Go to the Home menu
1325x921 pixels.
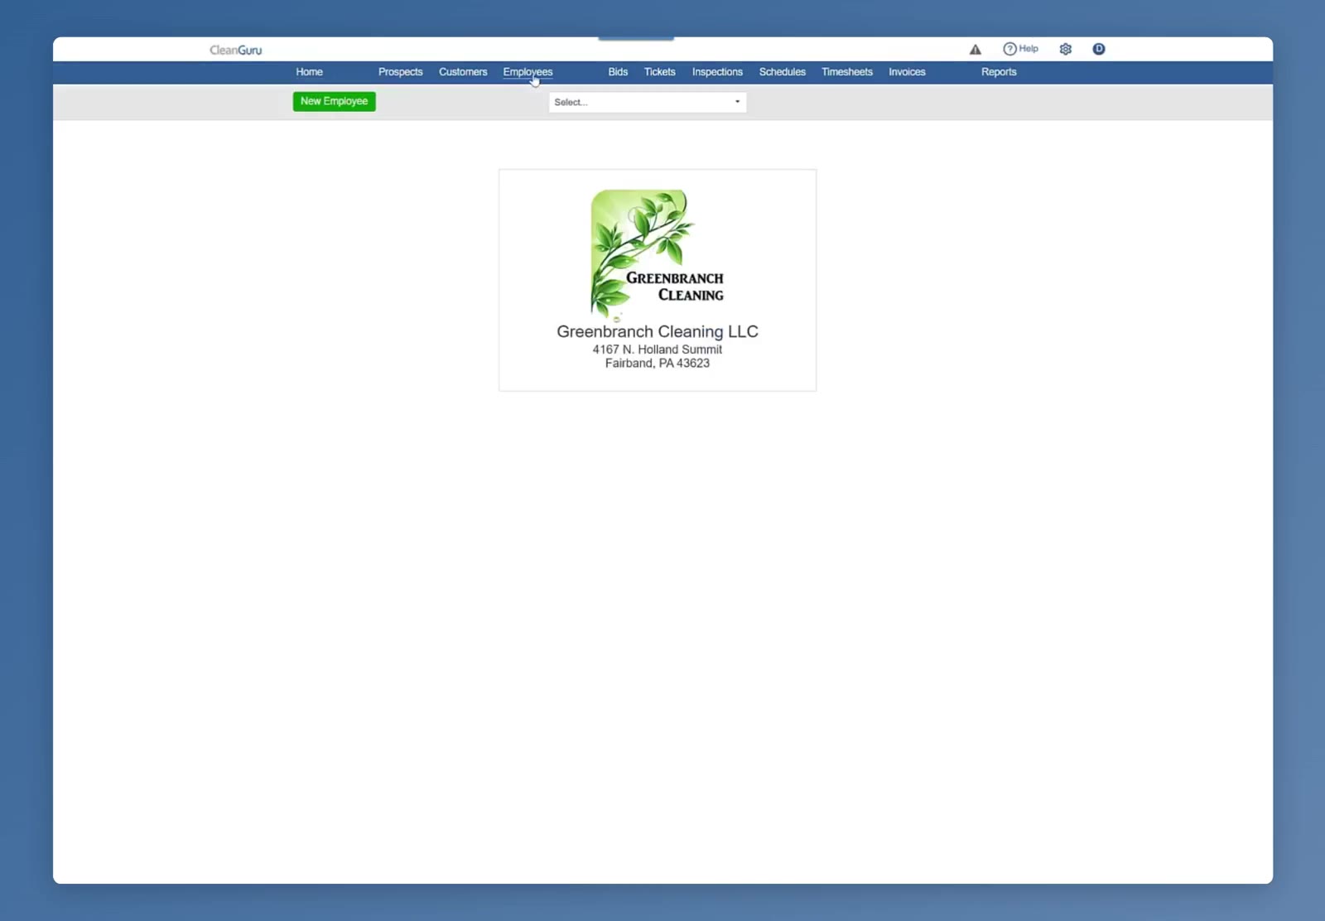[x=310, y=72]
